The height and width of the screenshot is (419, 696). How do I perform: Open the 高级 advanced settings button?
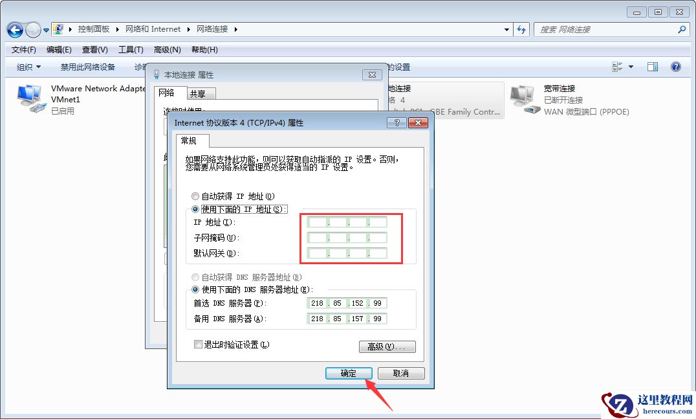click(x=387, y=346)
